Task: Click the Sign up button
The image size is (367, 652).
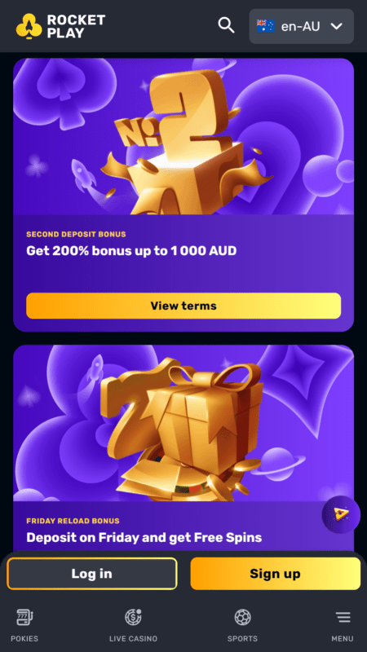Action: 276,574
